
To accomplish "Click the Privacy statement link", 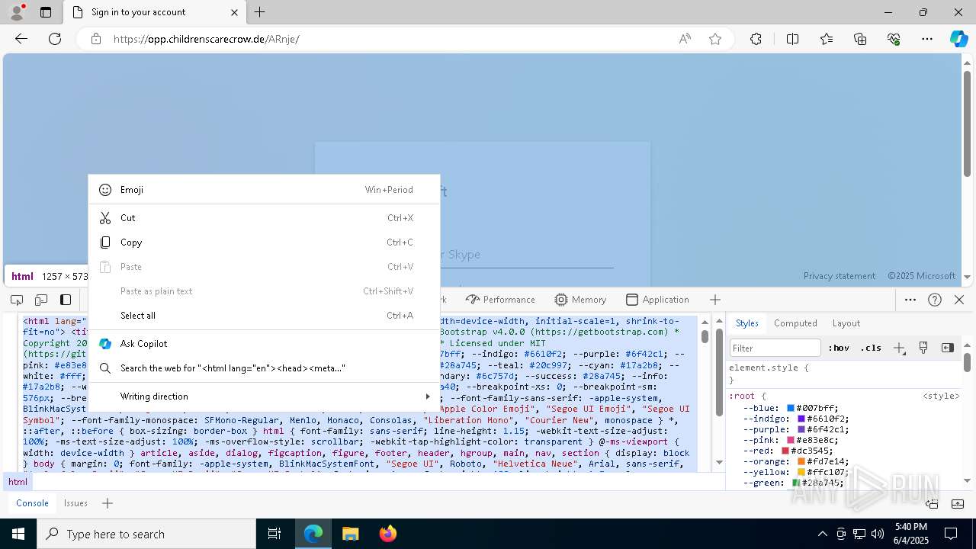I will tap(840, 276).
